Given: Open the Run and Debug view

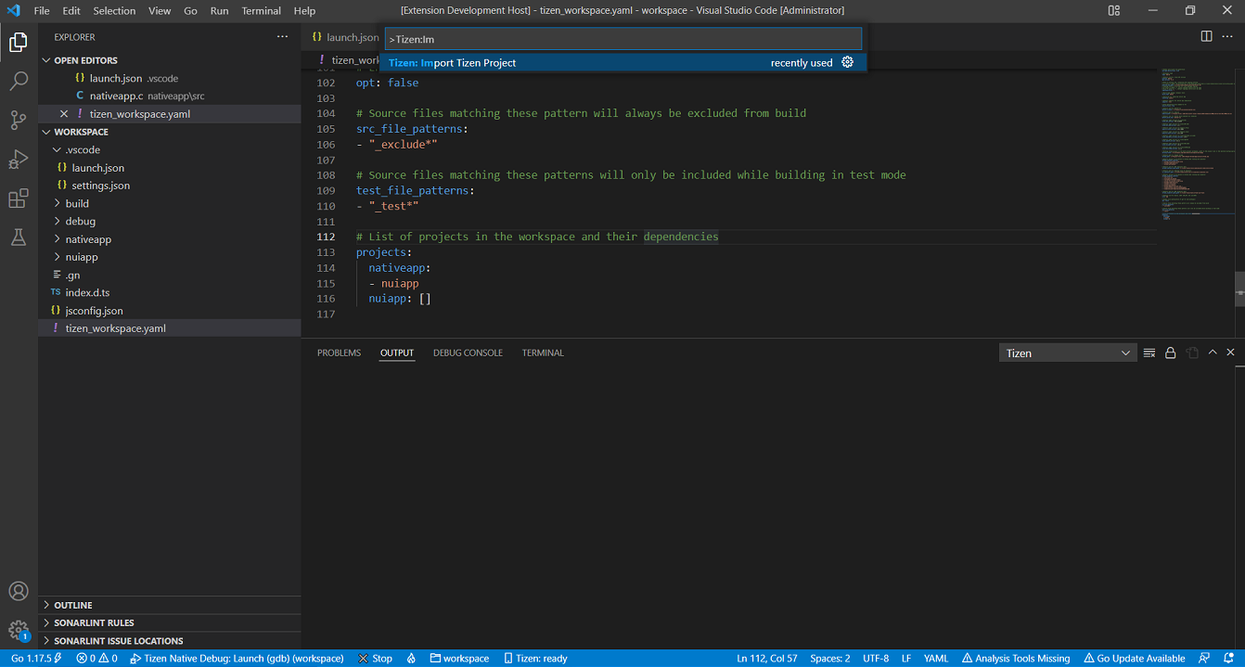Looking at the screenshot, I should 19,159.
